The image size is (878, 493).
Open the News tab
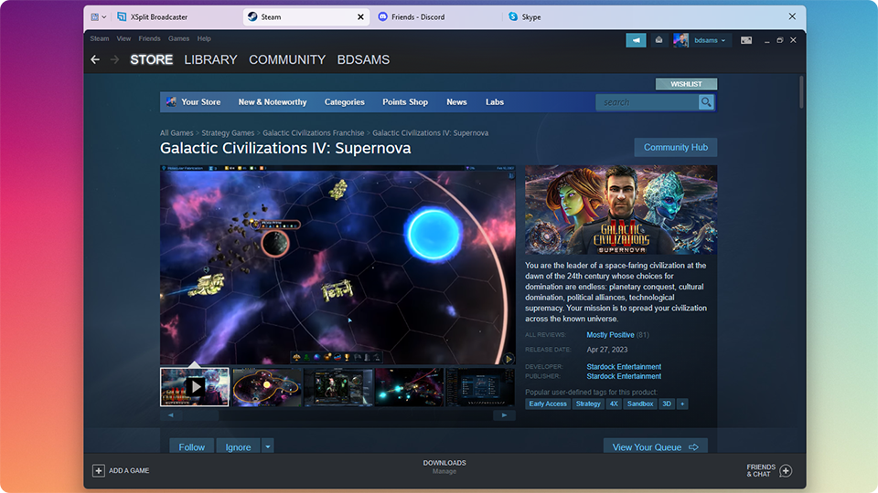(x=456, y=101)
